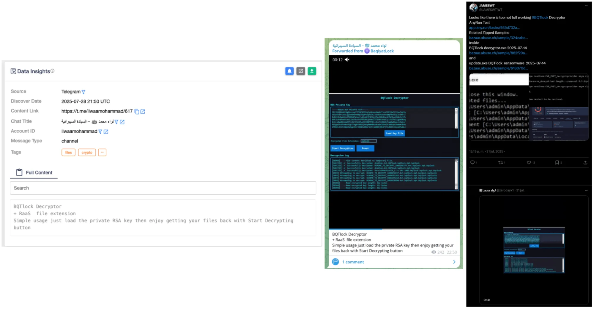Expand more tags with the ellipsis button
This screenshot has height=309, width=594.
102,152
